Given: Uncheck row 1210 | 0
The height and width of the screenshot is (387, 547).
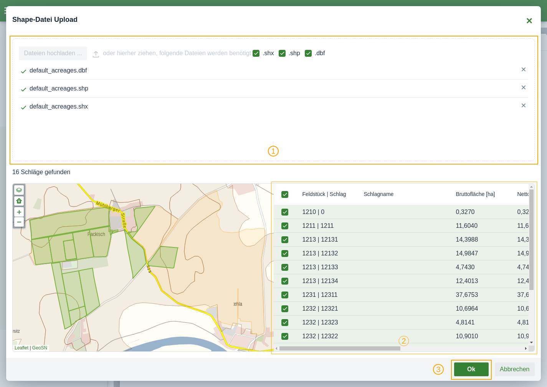Looking at the screenshot, I should pyautogui.click(x=285, y=212).
